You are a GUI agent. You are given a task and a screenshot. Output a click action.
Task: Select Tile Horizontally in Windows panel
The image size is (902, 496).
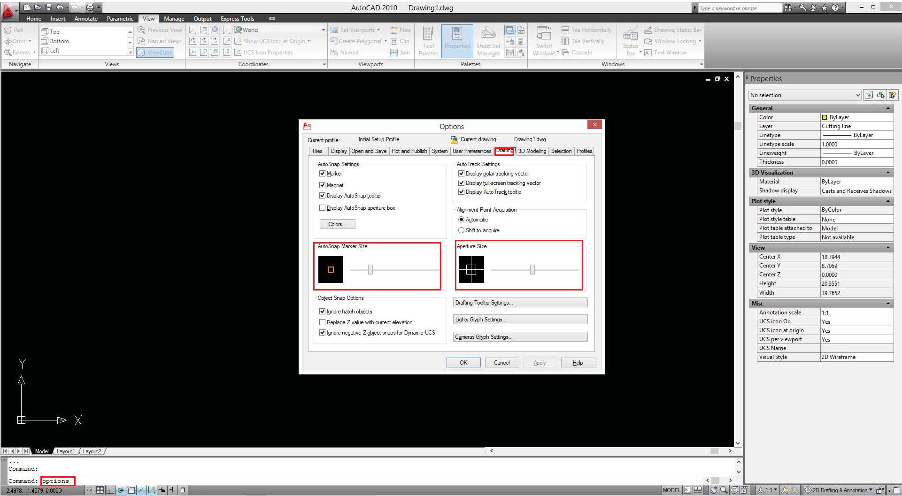coord(587,30)
